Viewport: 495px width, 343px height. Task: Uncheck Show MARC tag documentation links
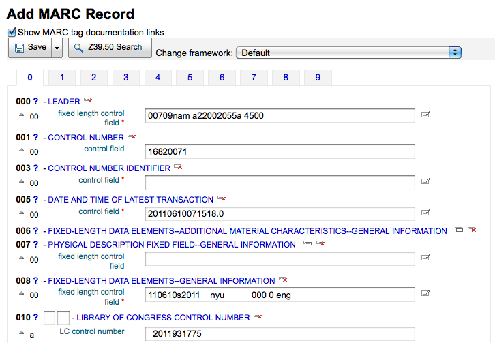coord(12,32)
